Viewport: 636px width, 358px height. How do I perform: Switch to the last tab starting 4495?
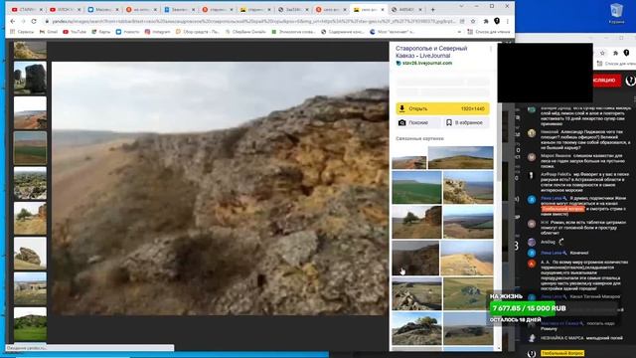click(406, 9)
